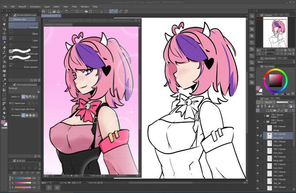Viewport: 296px width, 193px height.
Task: Open the Edit menu
Action: coord(13,7)
